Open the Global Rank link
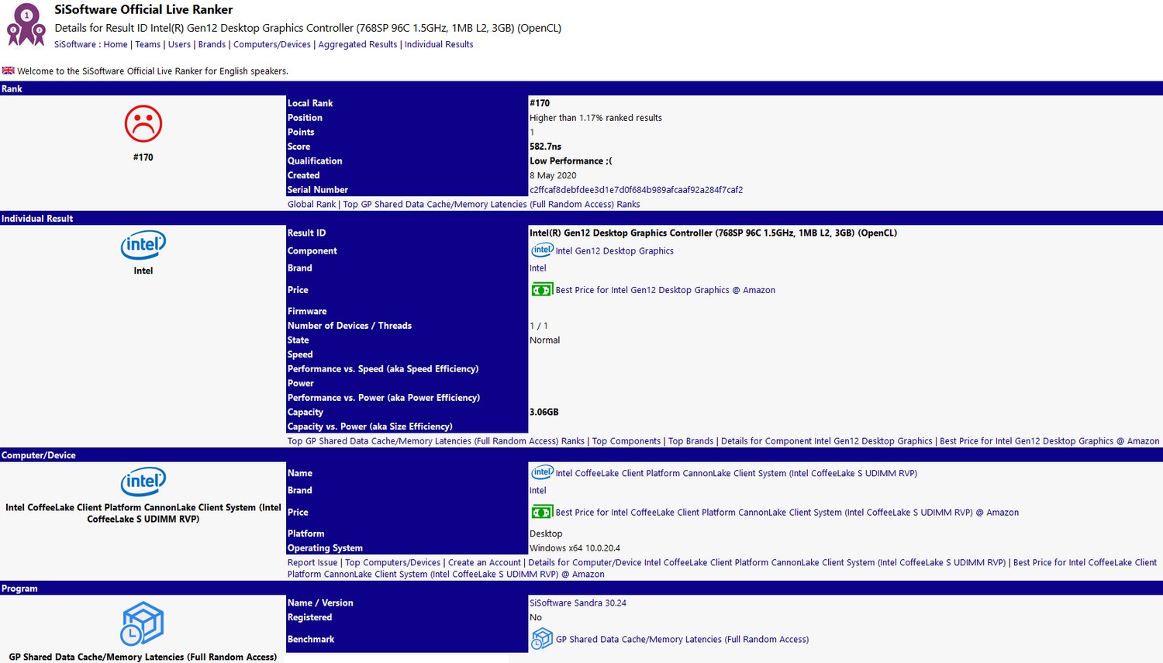1163x663 pixels. [x=312, y=205]
